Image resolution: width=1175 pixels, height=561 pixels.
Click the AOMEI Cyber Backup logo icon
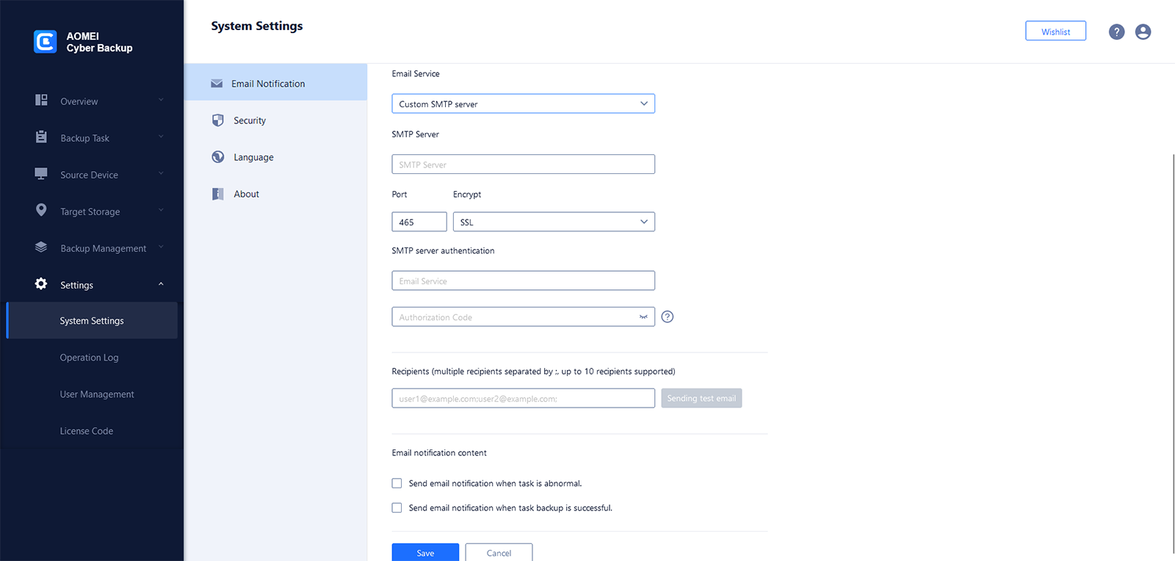pos(46,42)
